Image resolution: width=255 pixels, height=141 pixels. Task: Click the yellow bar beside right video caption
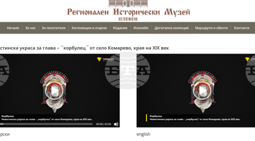[x=146, y=118]
